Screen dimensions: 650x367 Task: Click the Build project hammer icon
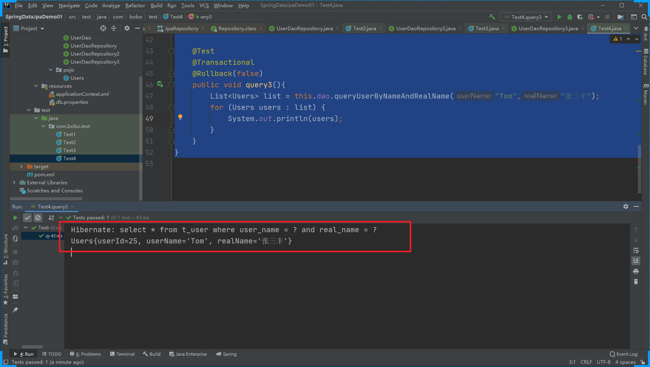click(x=492, y=17)
